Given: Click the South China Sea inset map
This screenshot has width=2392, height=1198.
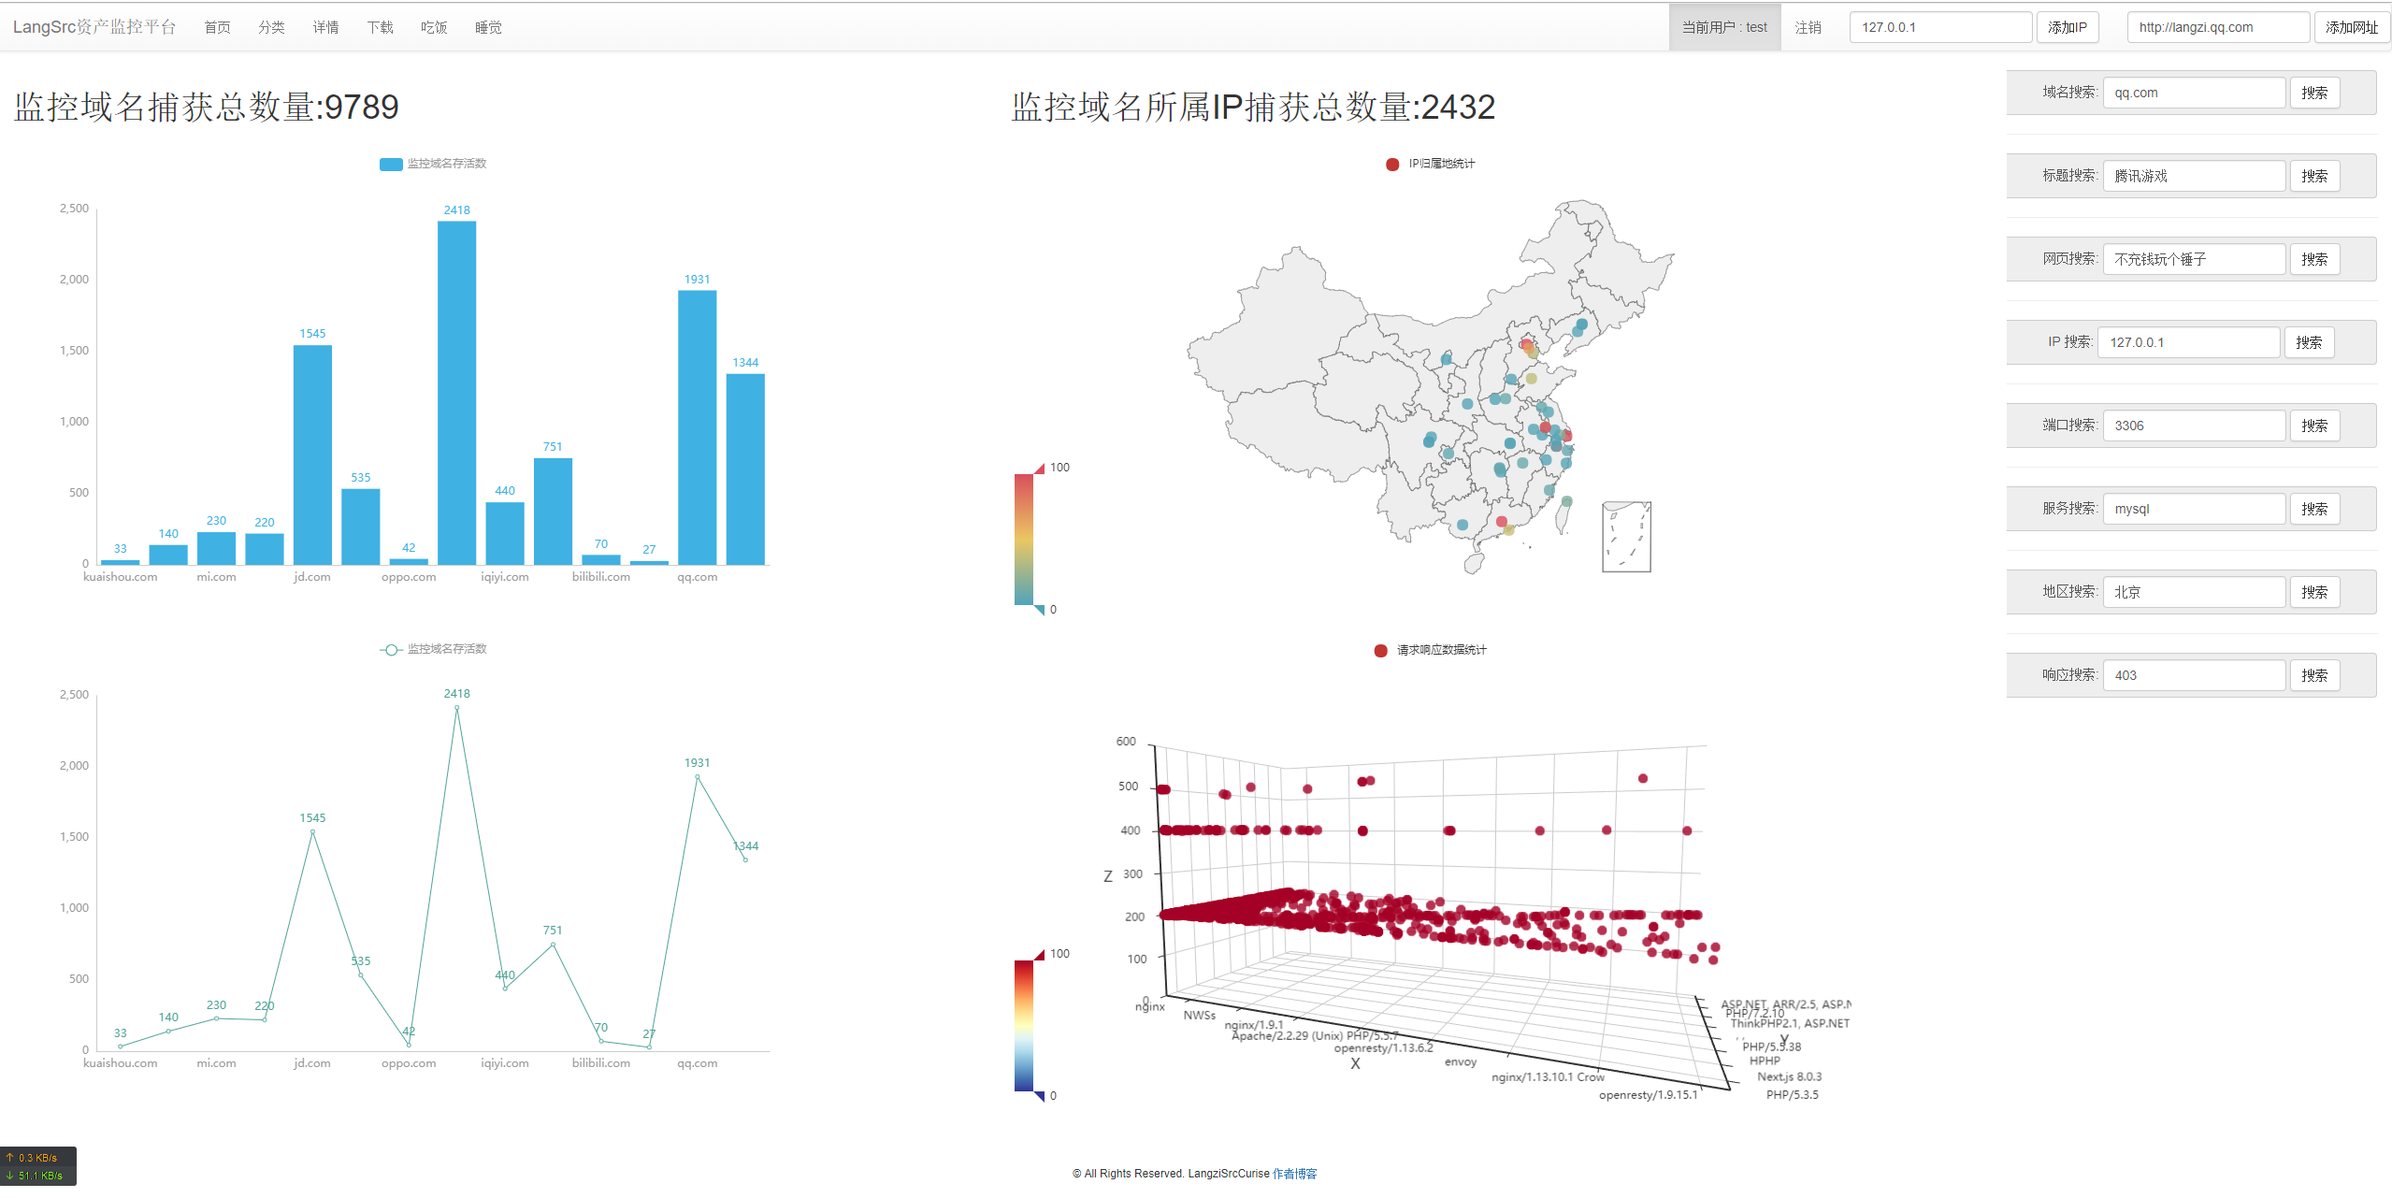Looking at the screenshot, I should (1625, 537).
